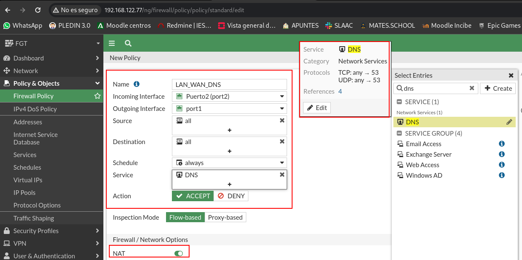
Task: Set Action to DENY
Action: pos(231,196)
